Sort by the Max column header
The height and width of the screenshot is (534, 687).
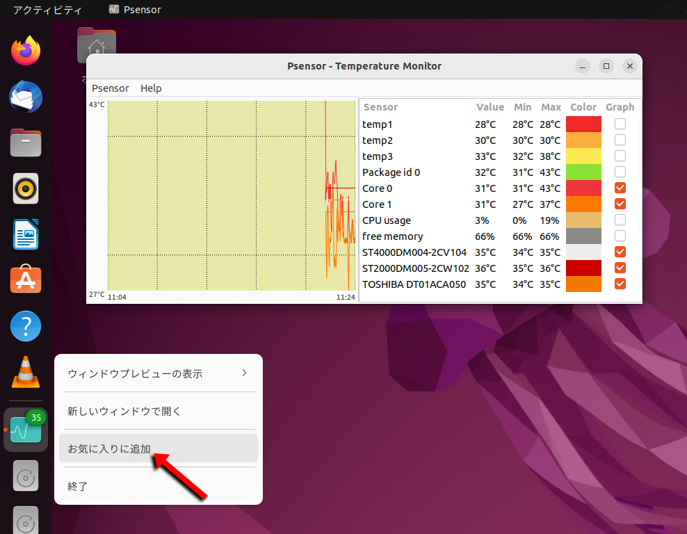(x=551, y=107)
